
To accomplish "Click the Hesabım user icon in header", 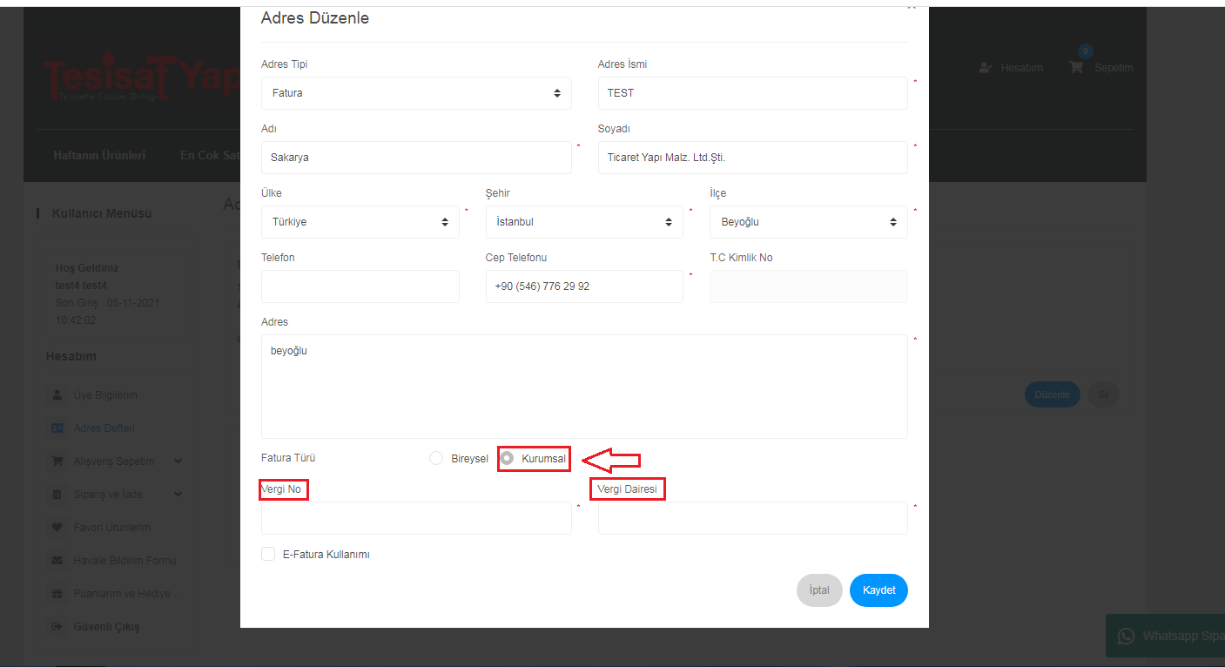I will (986, 67).
